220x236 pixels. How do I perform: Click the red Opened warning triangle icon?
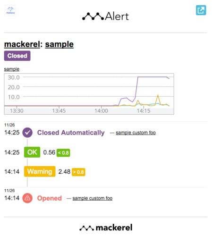tap(27, 198)
